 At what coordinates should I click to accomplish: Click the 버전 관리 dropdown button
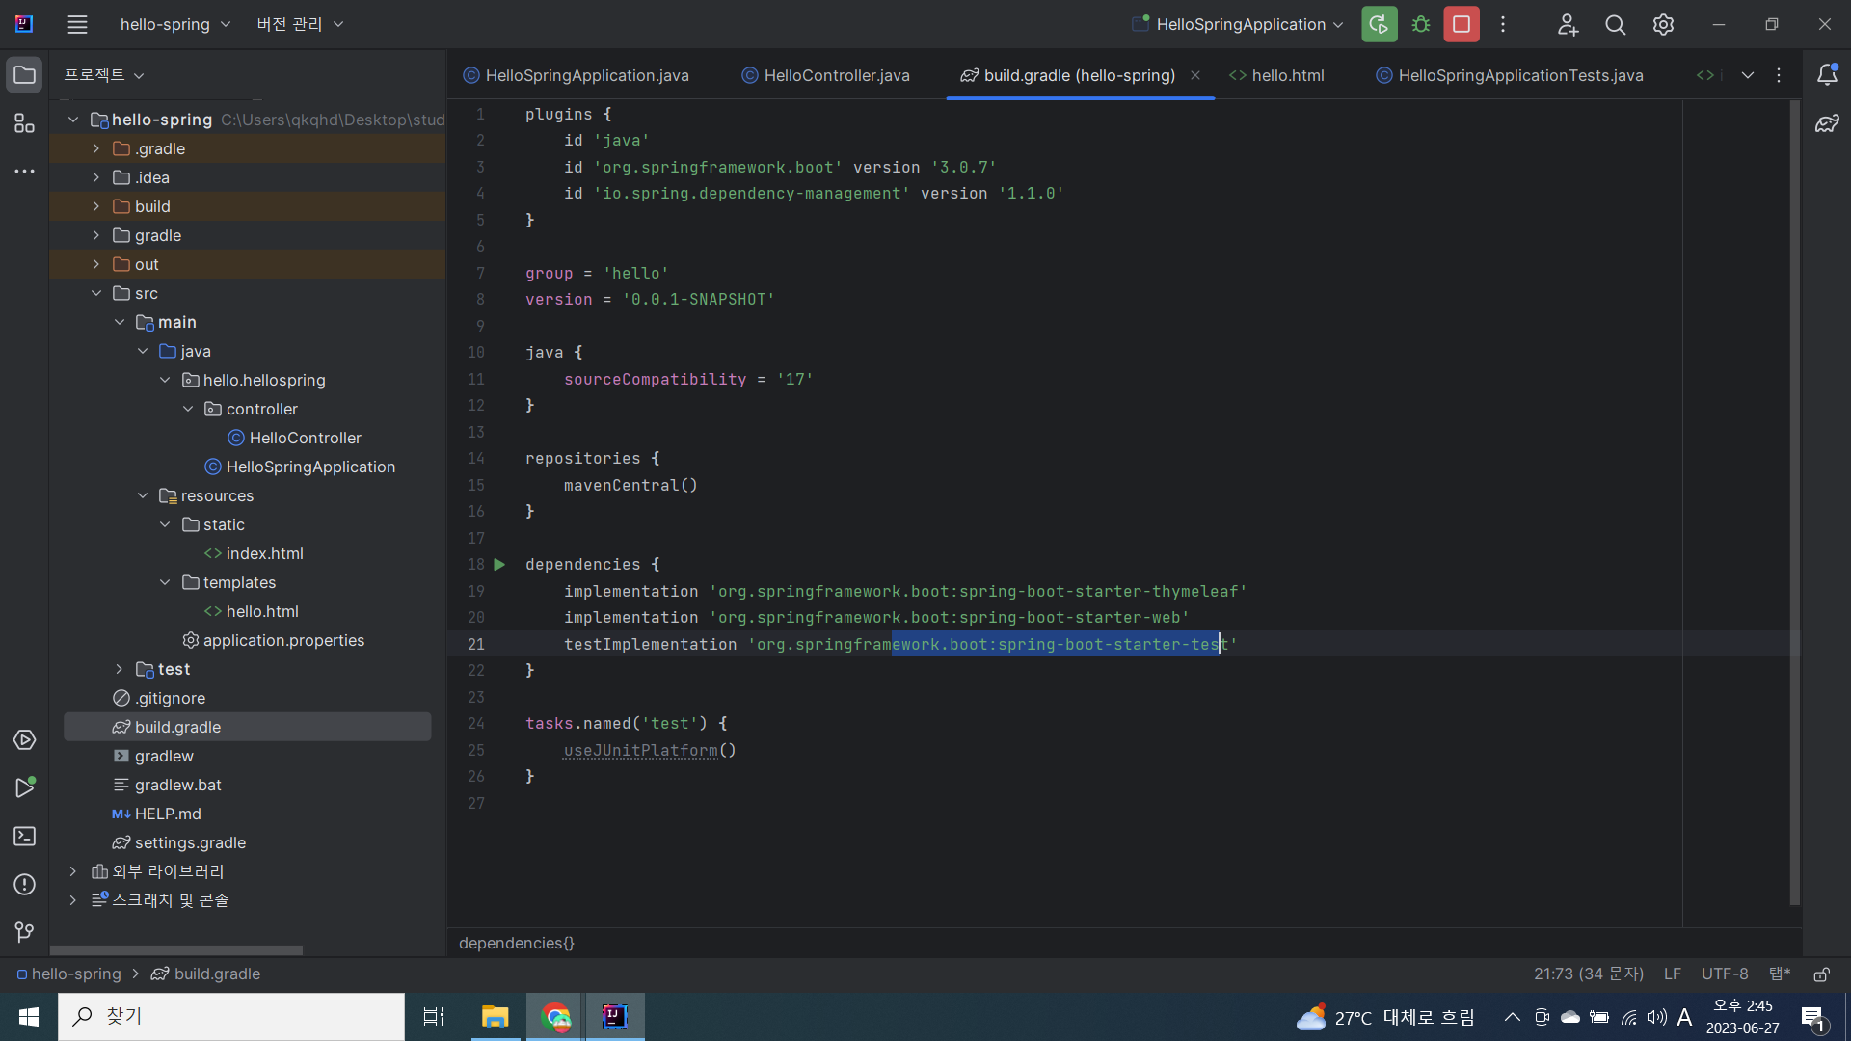coord(298,24)
